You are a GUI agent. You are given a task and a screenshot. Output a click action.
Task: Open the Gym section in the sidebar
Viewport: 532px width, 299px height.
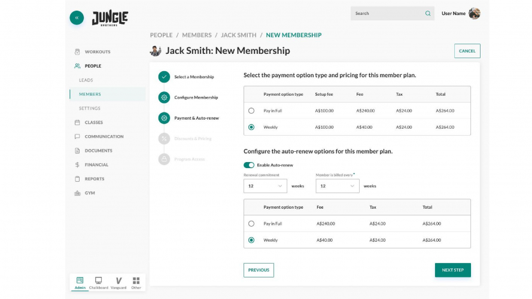tap(90, 193)
